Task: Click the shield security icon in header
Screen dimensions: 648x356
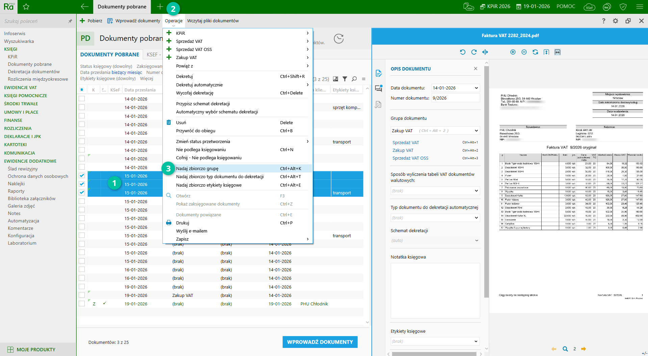Action: (x=623, y=7)
